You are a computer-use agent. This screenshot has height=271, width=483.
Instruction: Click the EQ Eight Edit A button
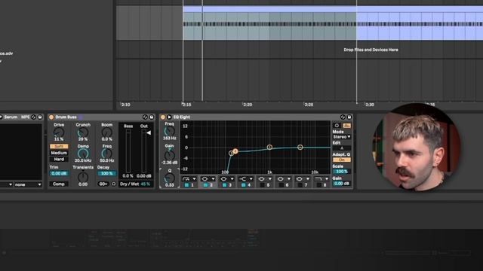(x=342, y=148)
